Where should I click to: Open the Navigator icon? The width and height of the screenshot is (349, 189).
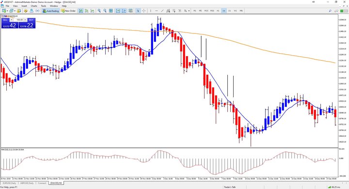point(32,11)
